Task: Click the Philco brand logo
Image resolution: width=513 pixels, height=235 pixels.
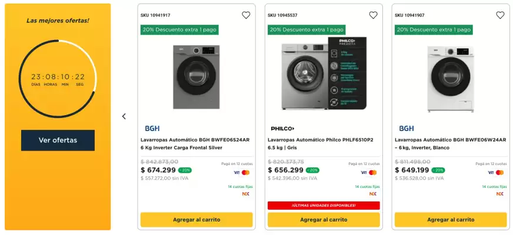Action: click(282, 128)
